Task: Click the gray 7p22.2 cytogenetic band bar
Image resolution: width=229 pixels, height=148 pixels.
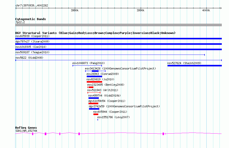Action: 118,25
